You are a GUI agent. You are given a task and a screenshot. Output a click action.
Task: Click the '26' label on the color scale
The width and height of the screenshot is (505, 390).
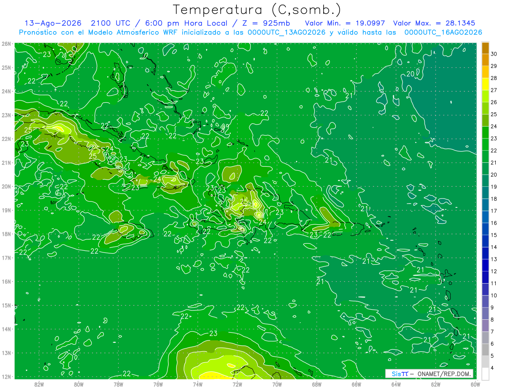pyautogui.click(x=494, y=102)
